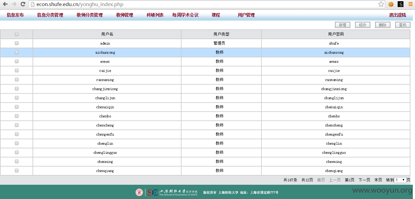This screenshot has height=199, width=415.
Task: Go back with the browser back arrow
Action: pos(5,4)
